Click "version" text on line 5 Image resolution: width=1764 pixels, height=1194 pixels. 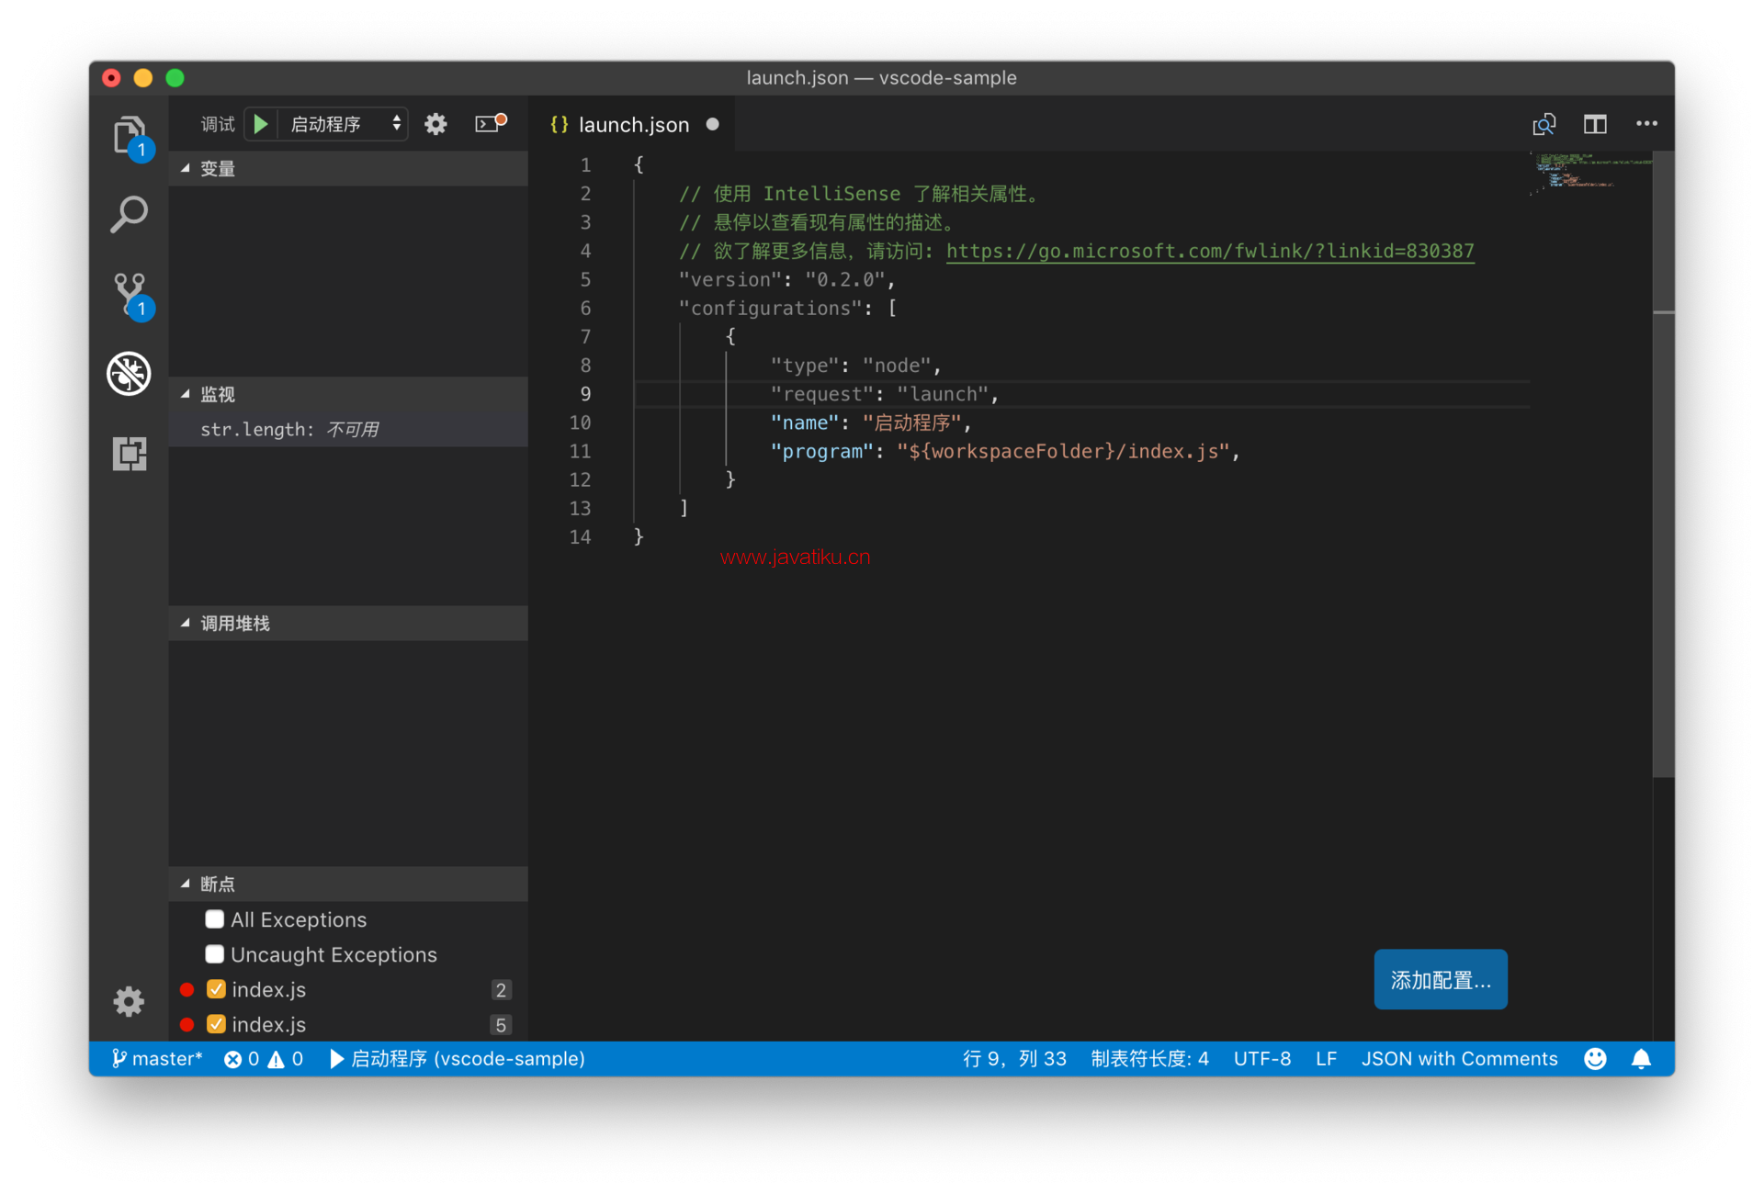730,279
